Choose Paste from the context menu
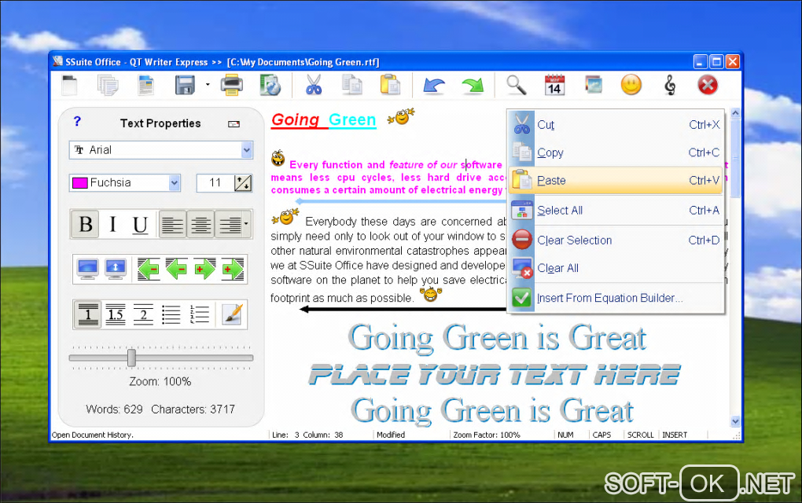 [616, 181]
